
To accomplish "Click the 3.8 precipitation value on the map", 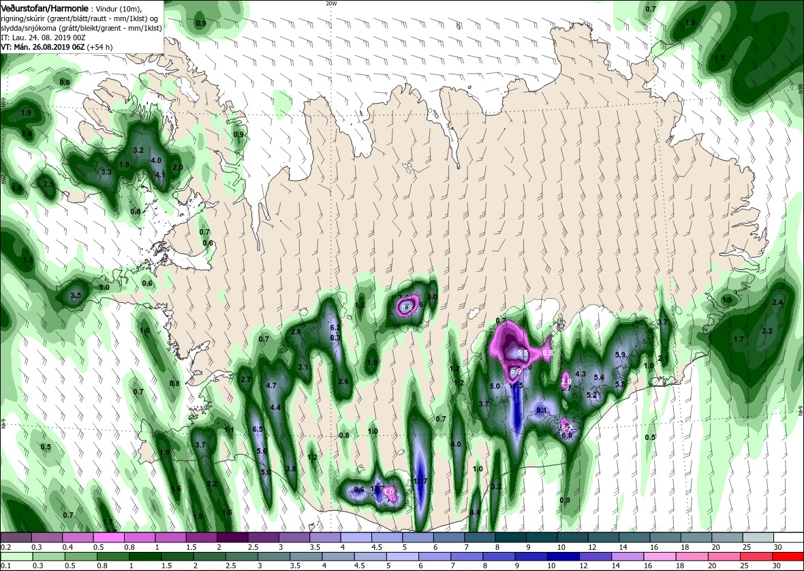I will pyautogui.click(x=291, y=469).
